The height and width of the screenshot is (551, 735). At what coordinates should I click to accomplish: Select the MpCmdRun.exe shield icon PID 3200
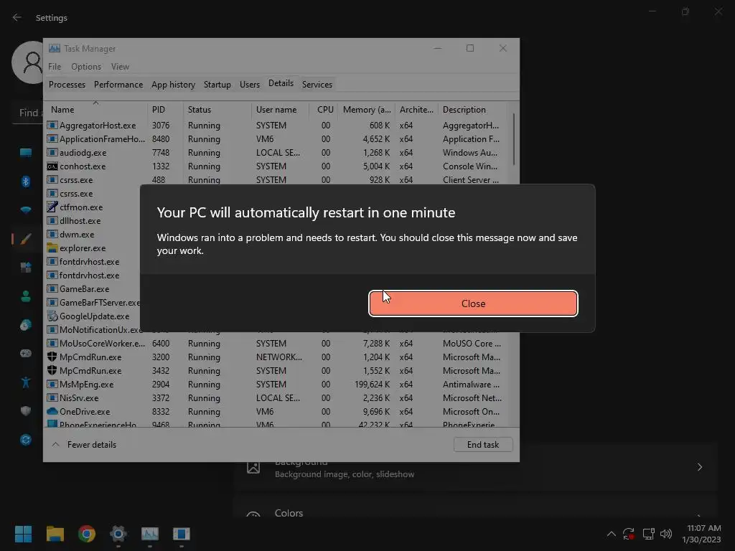(52, 357)
